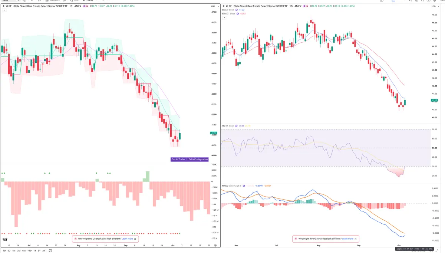This screenshot has width=445, height=253.
Task: Dismiss the left chart's US stock data notice
Action: coord(135,239)
